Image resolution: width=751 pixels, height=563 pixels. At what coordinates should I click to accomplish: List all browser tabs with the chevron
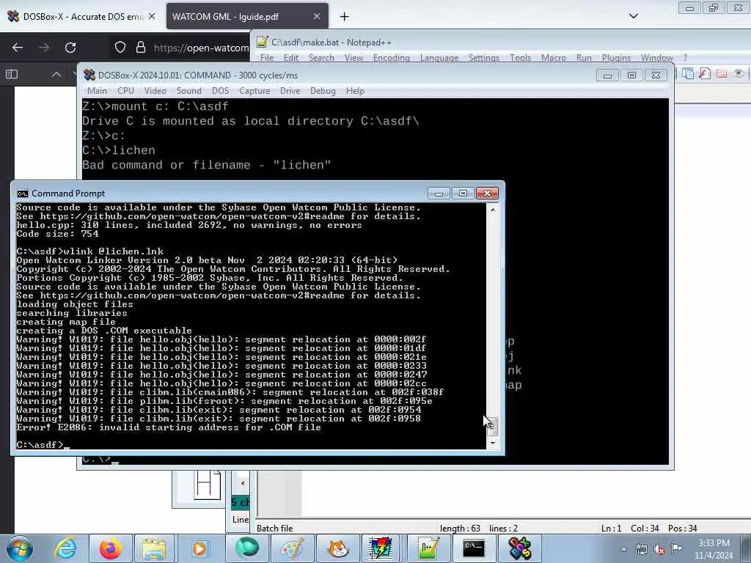(x=633, y=16)
